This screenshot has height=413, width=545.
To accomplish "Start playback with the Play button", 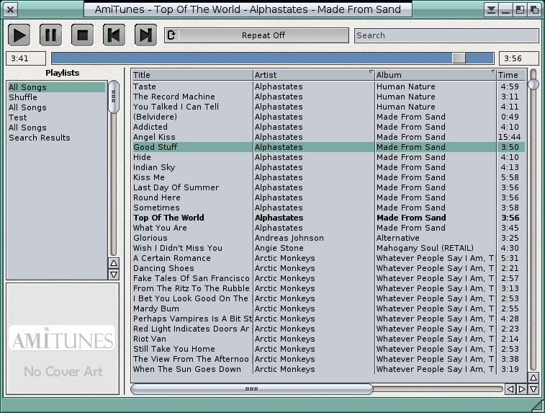I will [19, 35].
